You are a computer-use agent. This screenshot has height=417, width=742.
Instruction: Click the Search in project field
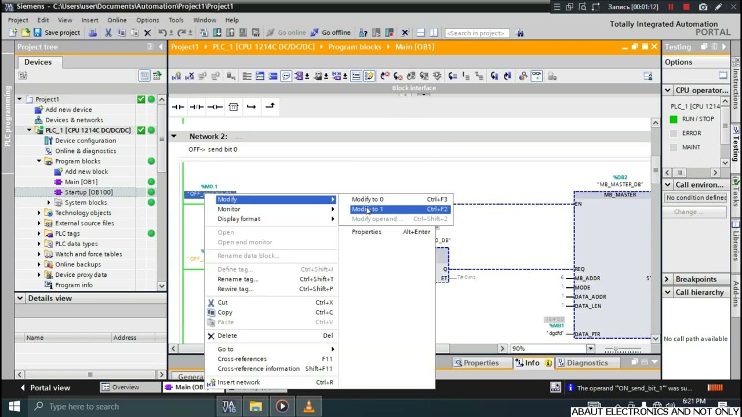click(x=477, y=33)
